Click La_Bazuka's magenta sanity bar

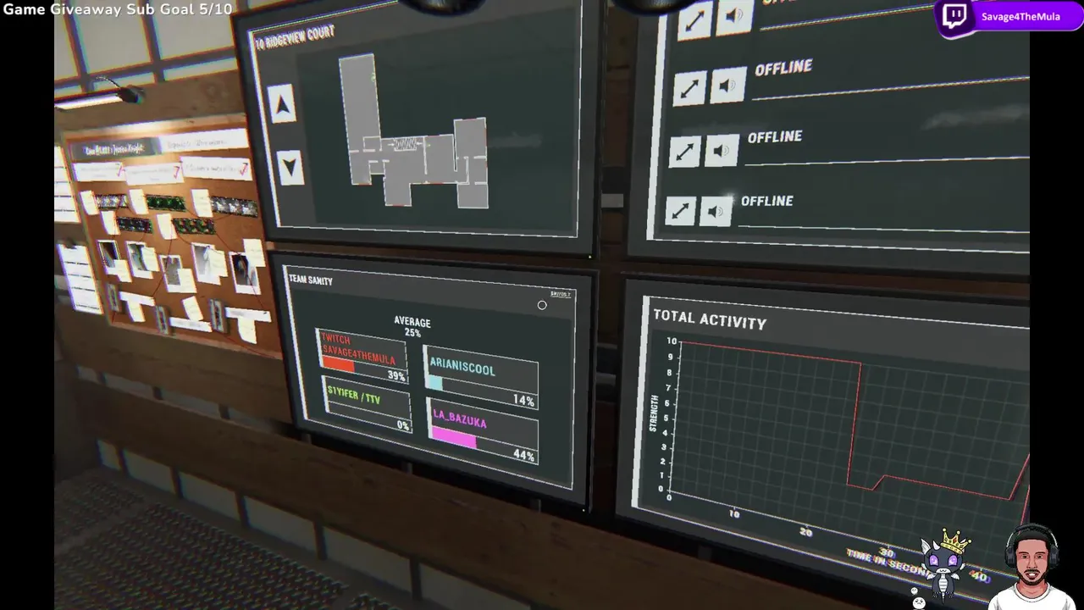[454, 439]
